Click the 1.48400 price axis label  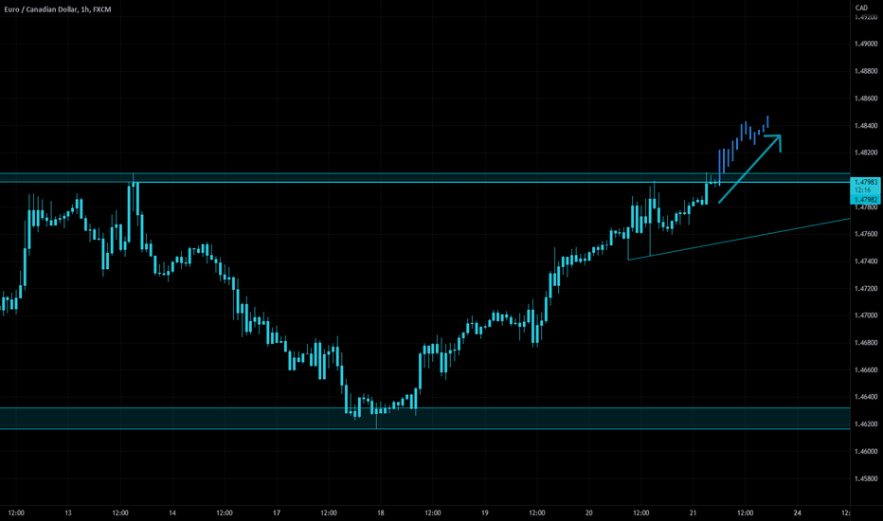point(866,126)
